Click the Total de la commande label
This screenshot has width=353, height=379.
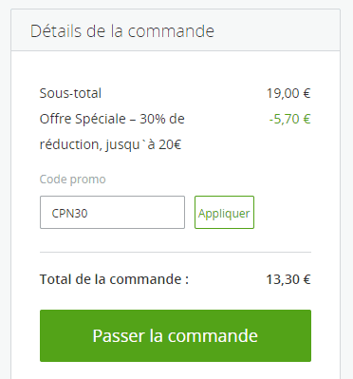(x=114, y=279)
